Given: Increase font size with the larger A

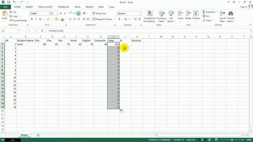Looking at the screenshot, I should tap(61, 13).
